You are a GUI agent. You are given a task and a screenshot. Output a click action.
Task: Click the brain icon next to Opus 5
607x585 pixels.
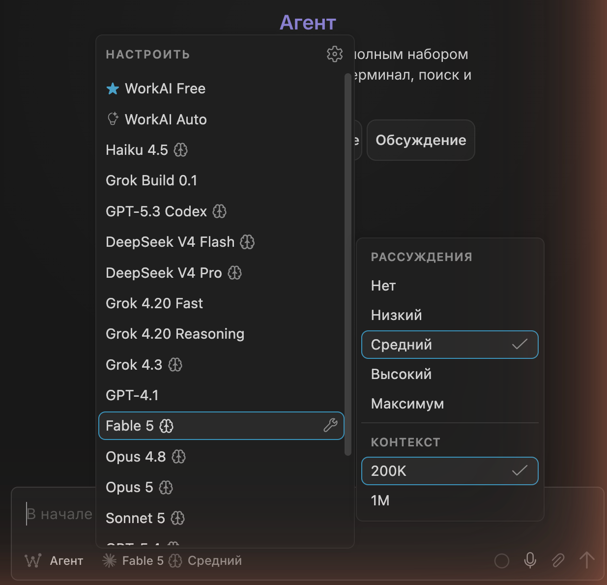pyautogui.click(x=166, y=487)
